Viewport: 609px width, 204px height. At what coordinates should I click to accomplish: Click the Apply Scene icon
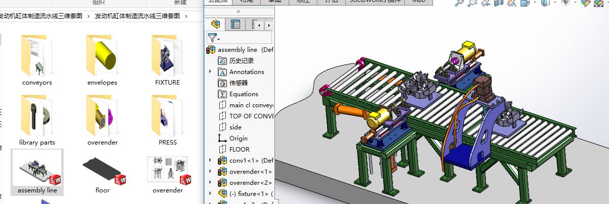pos(599,3)
